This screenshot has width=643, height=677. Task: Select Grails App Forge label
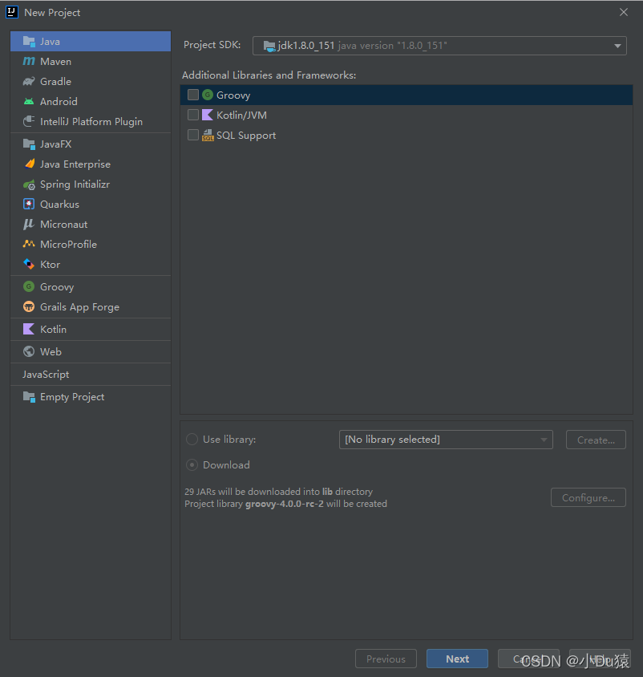point(80,307)
